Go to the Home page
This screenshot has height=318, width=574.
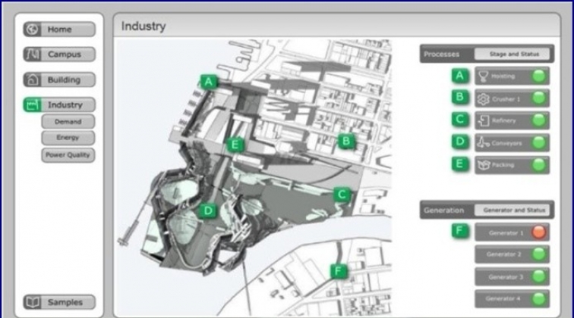60,30
